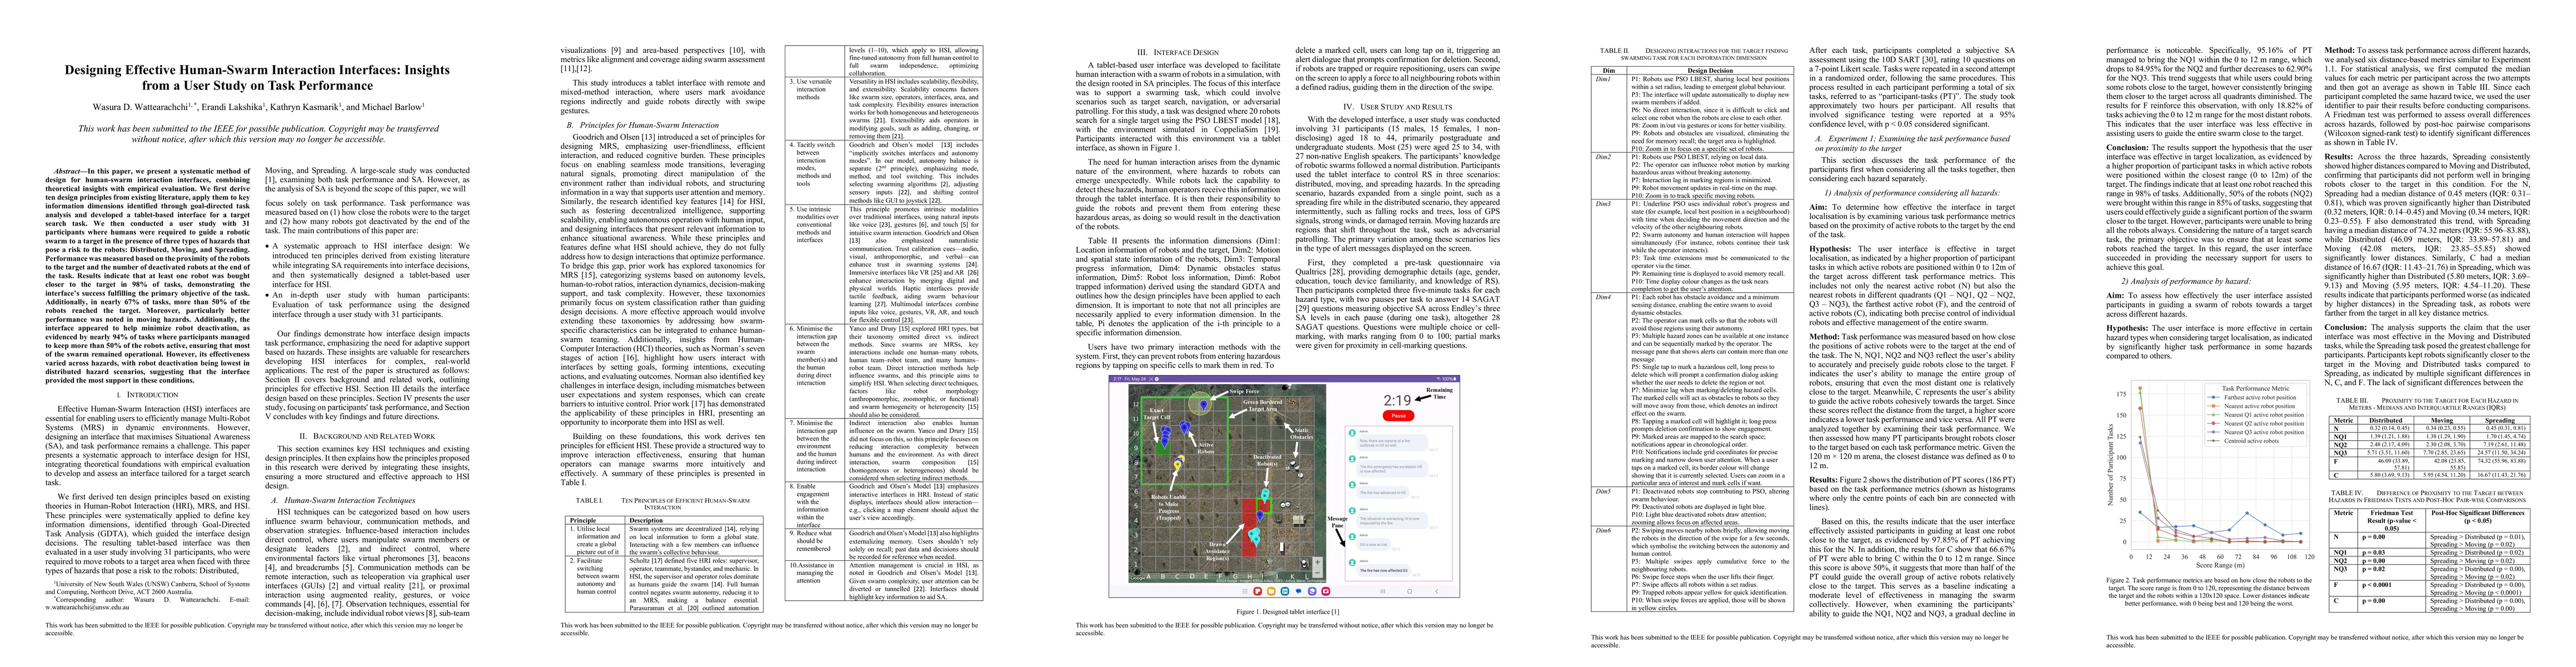
Task: Click the red Pause button under the timer
Action: coord(1399,416)
